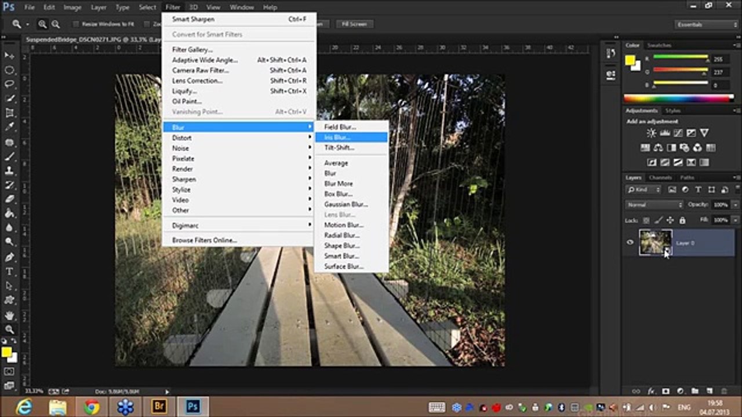Open the Kind filter type dropdown

coord(643,189)
